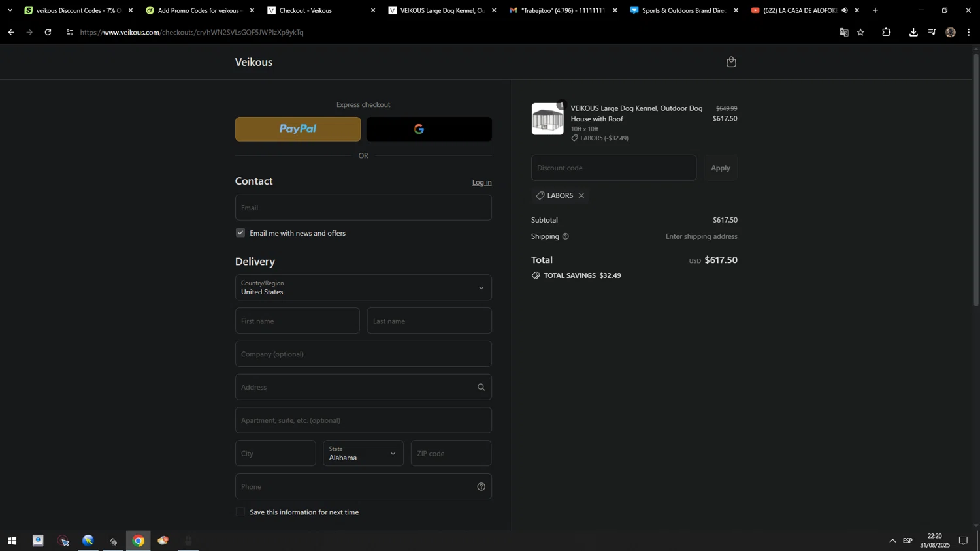This screenshot has width=980, height=551.
Task: Open a new browser tab
Action: [x=875, y=10]
